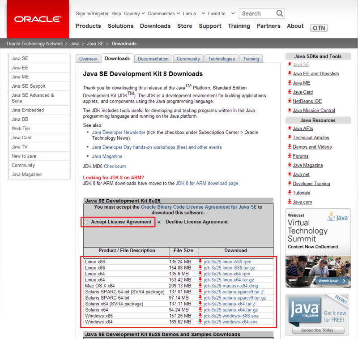This screenshot has width=358, height=339.
Task: Open the JDK MD5 Checksum link
Action: [115, 166]
